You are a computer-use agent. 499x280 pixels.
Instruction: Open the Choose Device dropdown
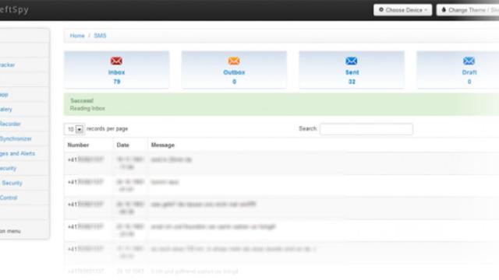[402, 10]
